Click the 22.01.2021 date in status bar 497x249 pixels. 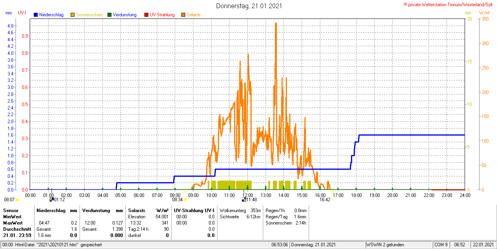[483, 245]
